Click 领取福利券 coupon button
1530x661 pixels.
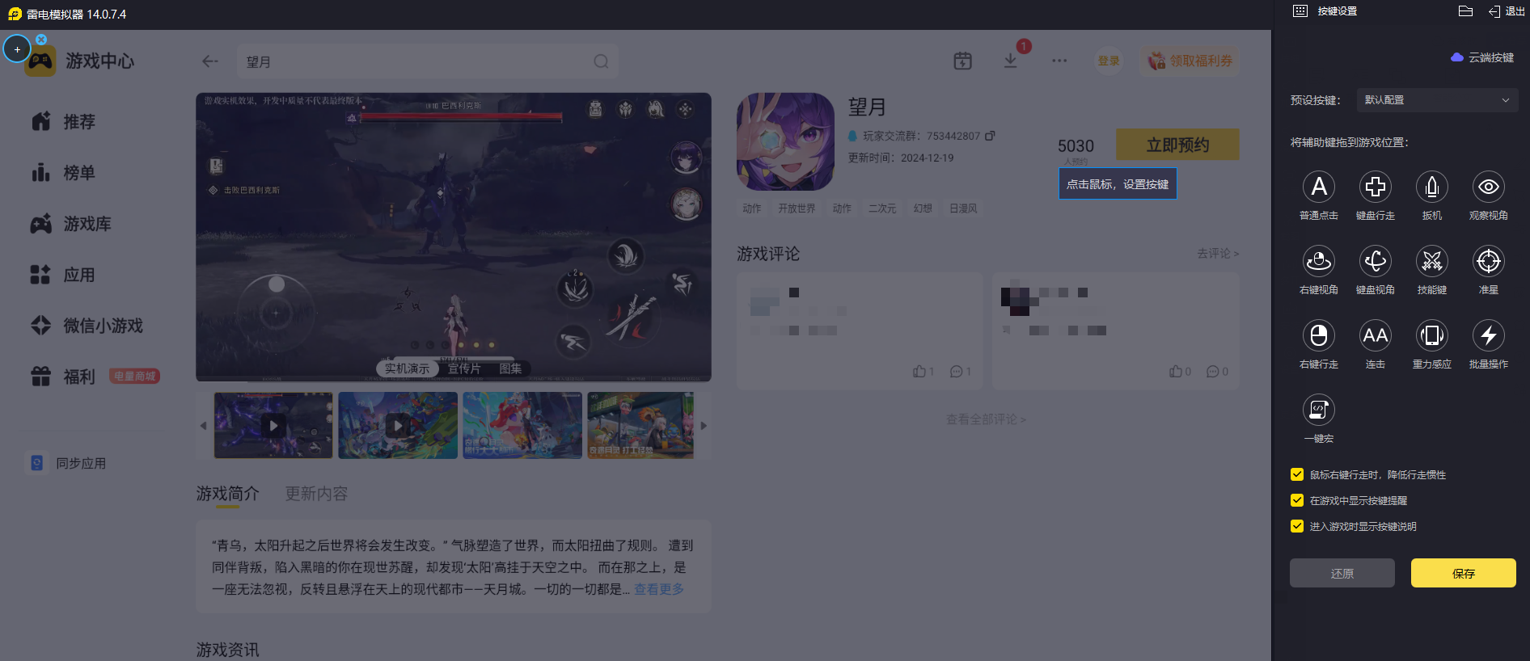coord(1190,61)
